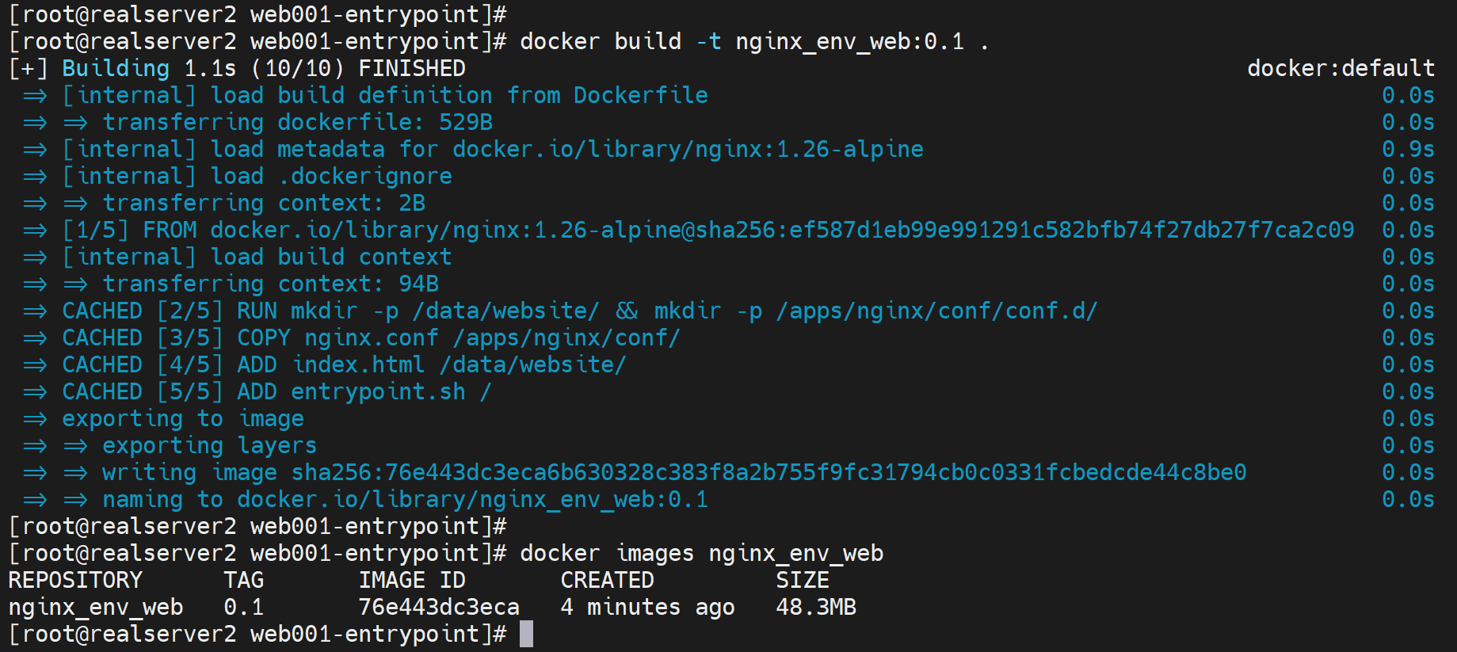
Task: Click the 0.9s timing value
Action: (1407, 149)
